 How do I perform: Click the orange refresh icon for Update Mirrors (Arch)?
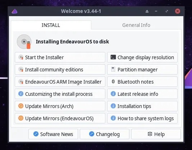coord(21,106)
